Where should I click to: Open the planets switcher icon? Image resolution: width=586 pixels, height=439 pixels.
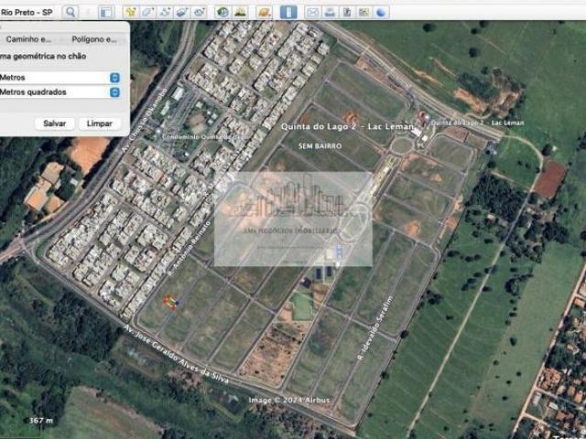tap(264, 12)
